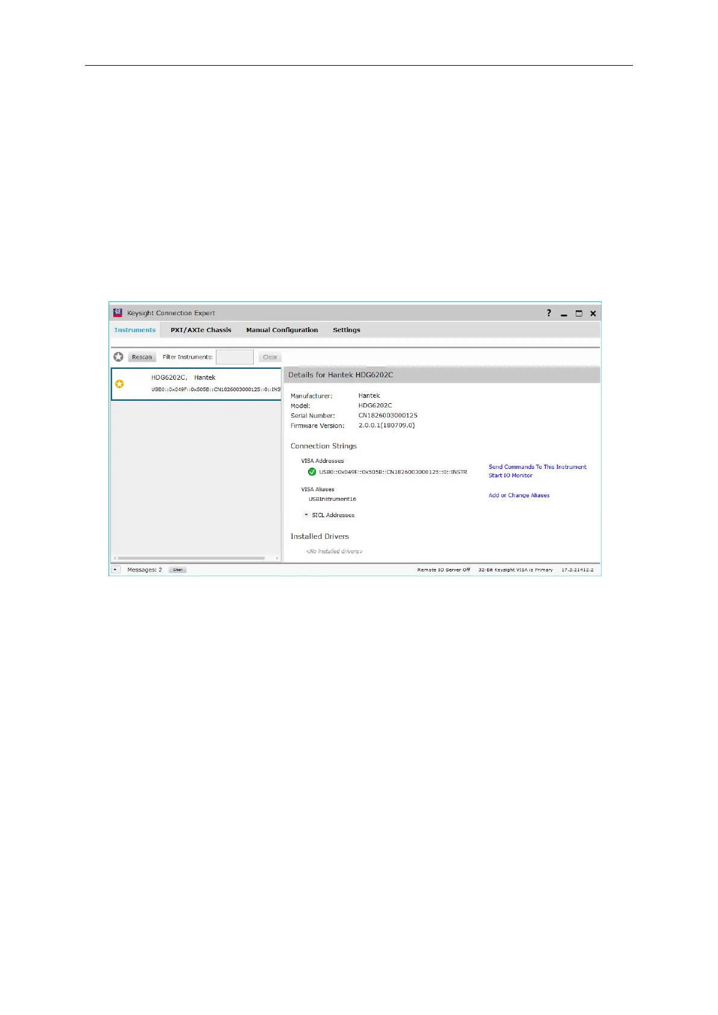Click the Messages: 2 status label

tap(145, 570)
